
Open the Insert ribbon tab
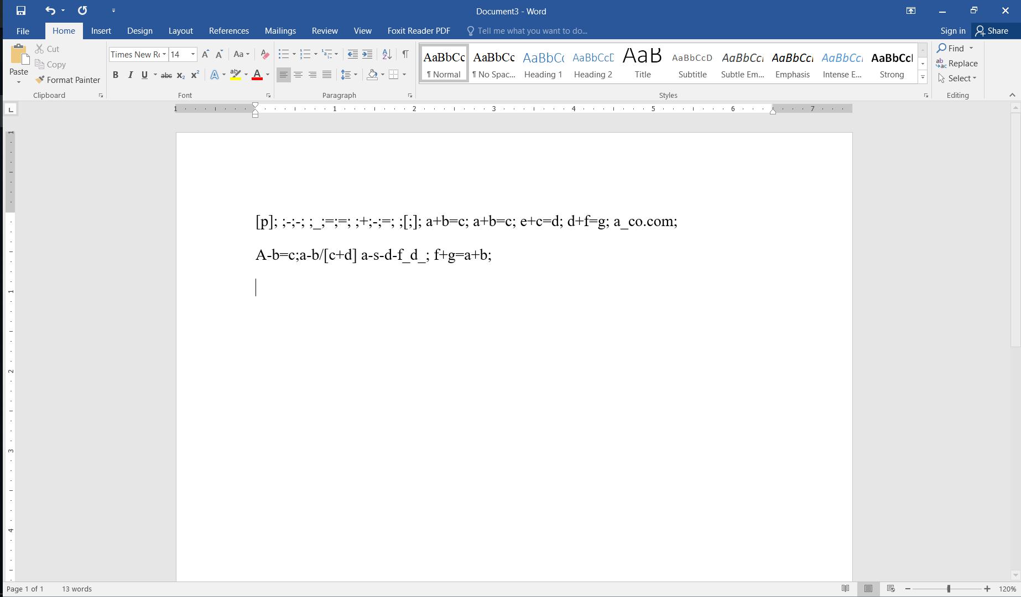pos(101,31)
